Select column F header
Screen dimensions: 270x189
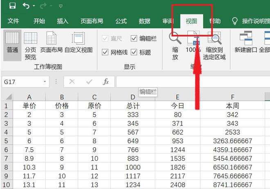[x=232, y=97]
